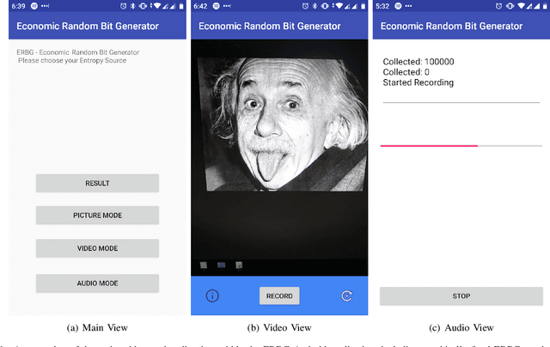Screen dimensions: 550x347
Task: Select VIDEO MODE on the main view
Action: 97,248
